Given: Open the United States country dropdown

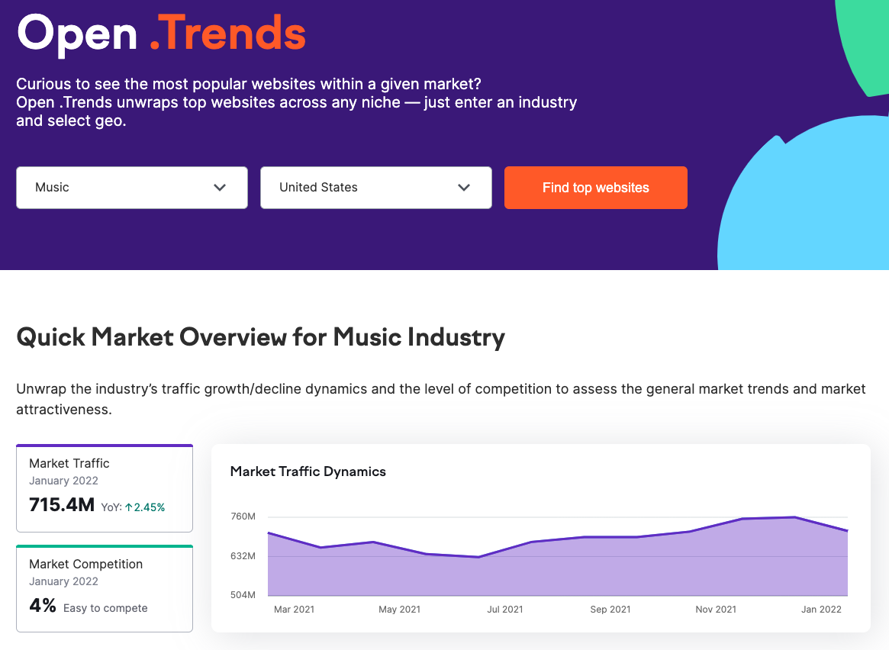Looking at the screenshot, I should point(376,188).
